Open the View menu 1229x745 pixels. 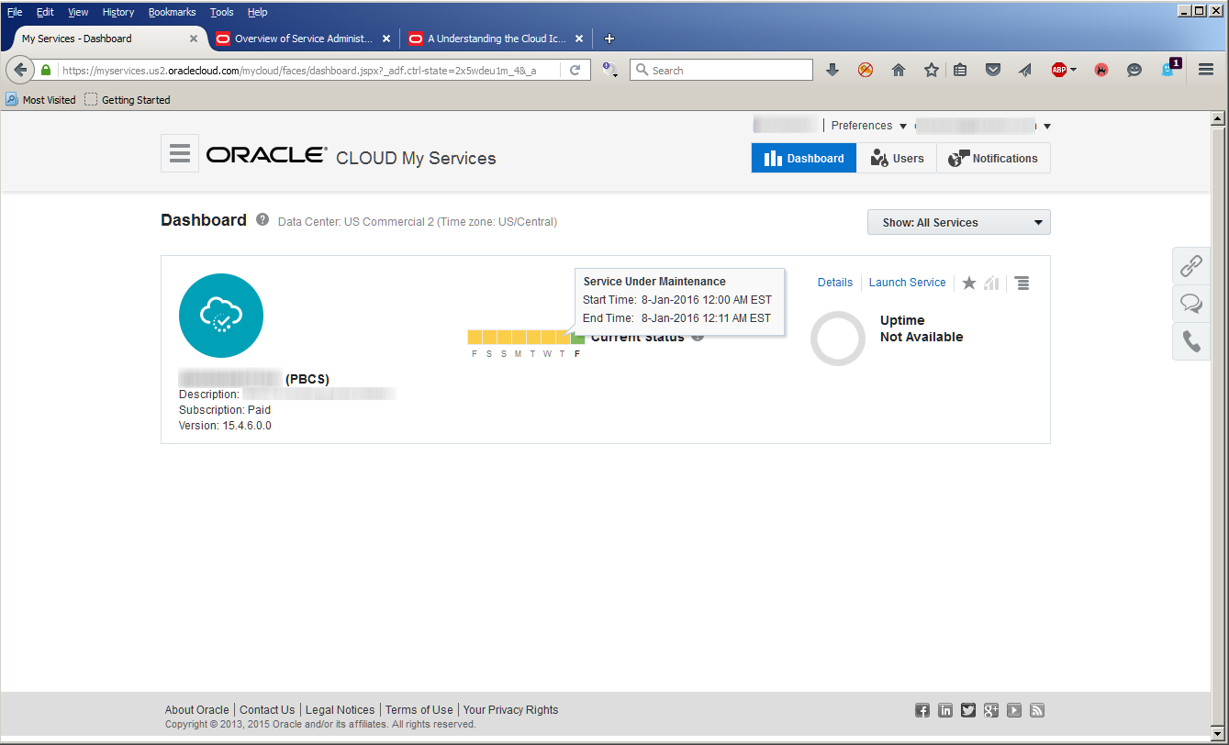[78, 12]
